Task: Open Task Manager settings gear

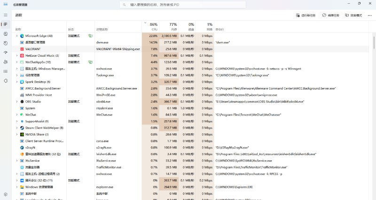Action: click(6, 194)
